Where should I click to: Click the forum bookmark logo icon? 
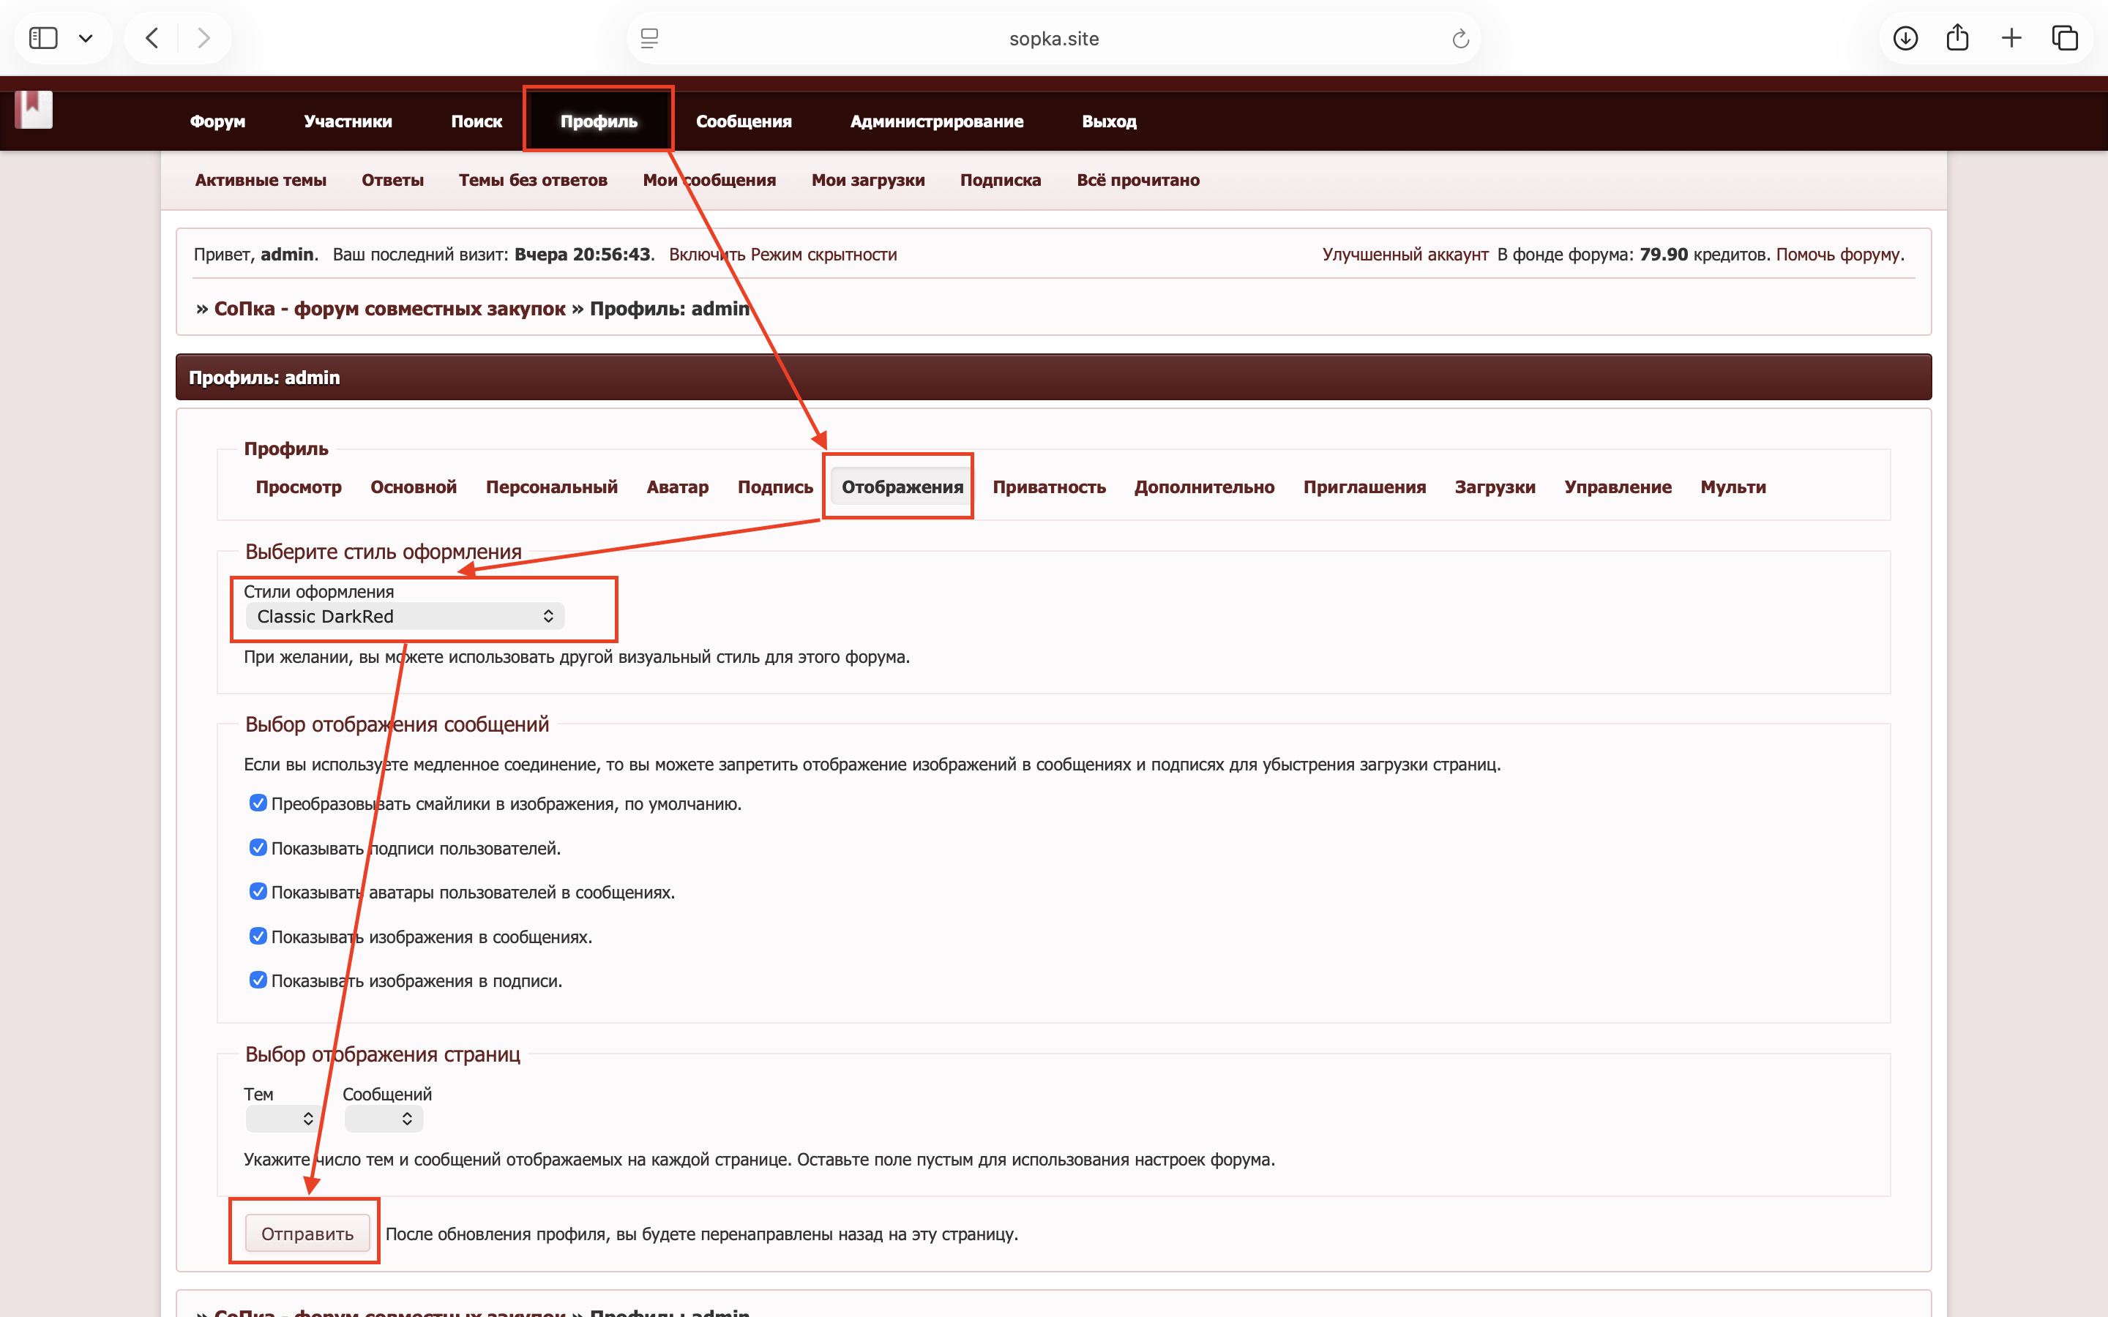pyautogui.click(x=34, y=110)
